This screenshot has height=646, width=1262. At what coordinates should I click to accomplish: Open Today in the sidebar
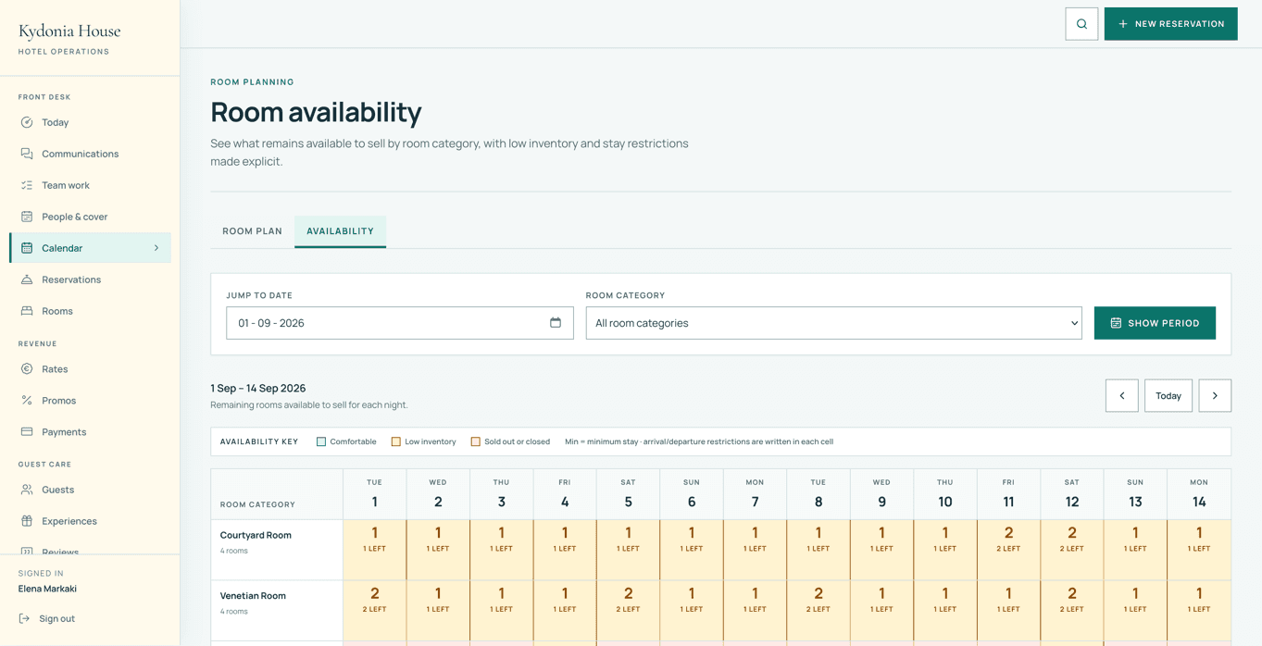tap(91, 122)
